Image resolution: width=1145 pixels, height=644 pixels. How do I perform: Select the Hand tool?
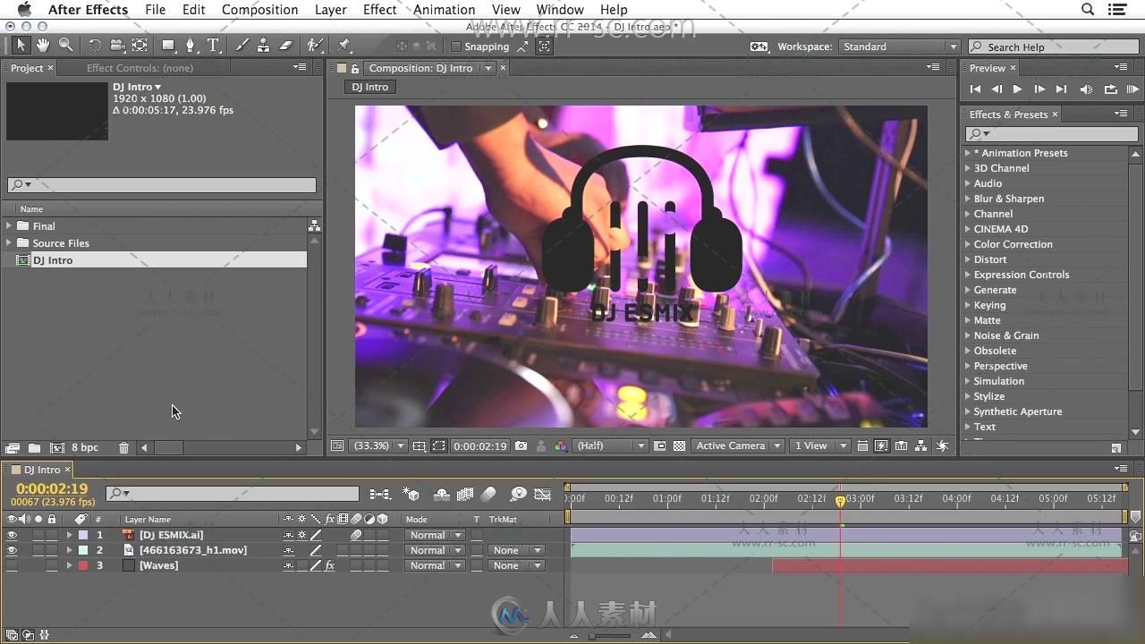[x=43, y=45]
